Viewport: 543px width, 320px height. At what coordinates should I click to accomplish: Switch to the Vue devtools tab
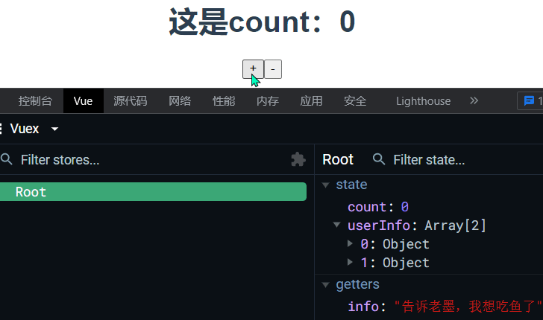[83, 101]
